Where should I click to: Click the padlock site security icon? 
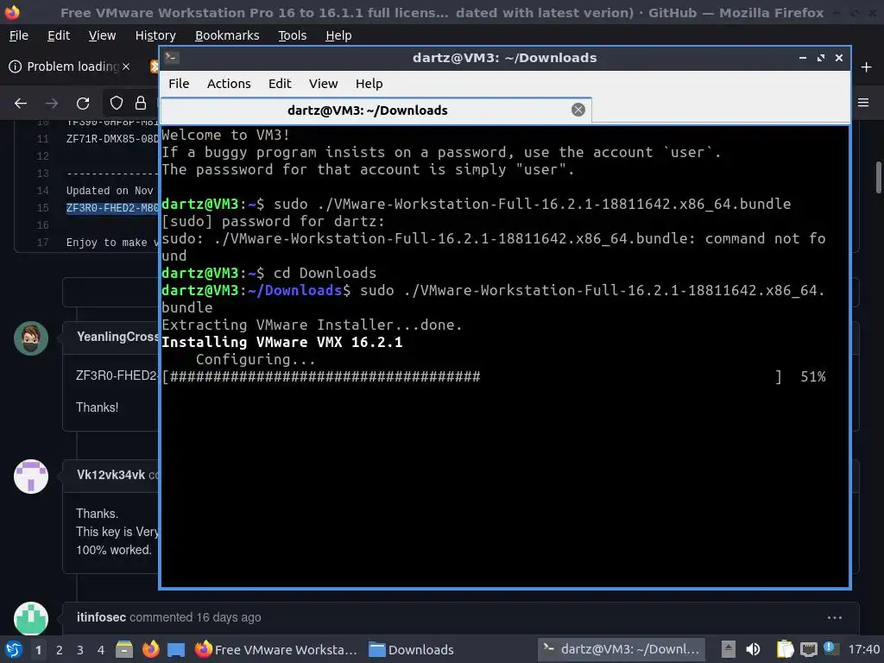click(141, 103)
